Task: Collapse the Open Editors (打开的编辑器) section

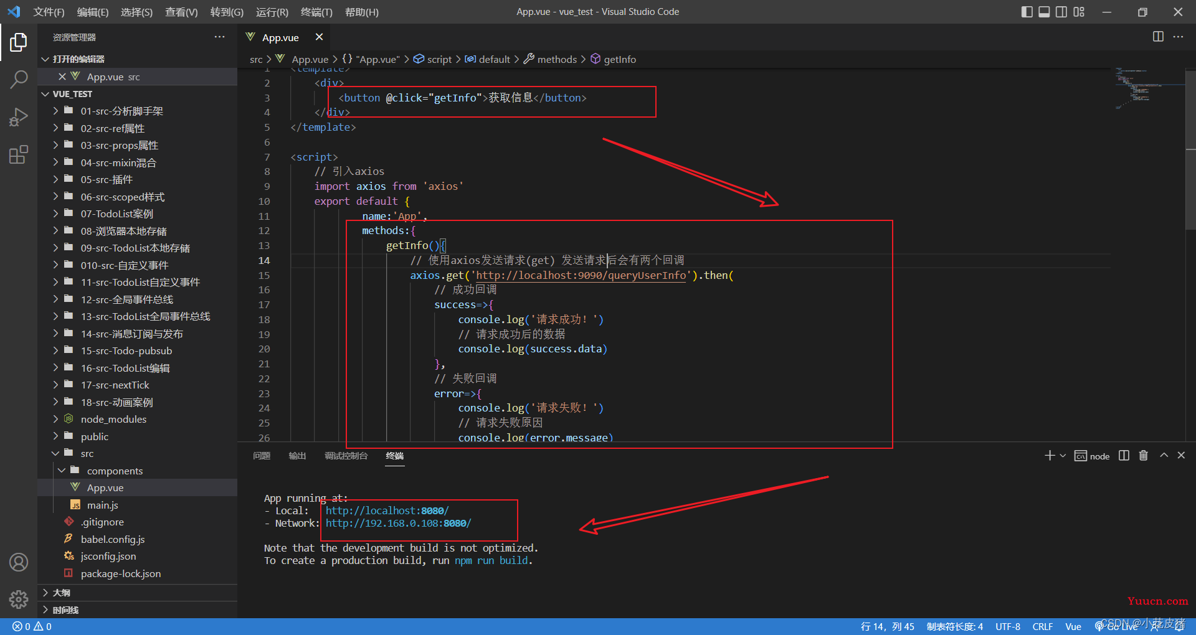Action: (x=137, y=59)
